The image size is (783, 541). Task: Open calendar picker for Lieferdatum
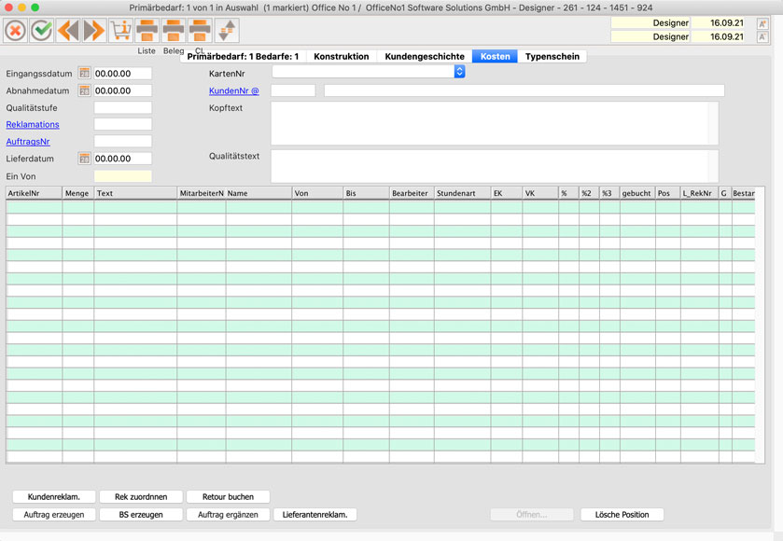pyautogui.click(x=84, y=159)
